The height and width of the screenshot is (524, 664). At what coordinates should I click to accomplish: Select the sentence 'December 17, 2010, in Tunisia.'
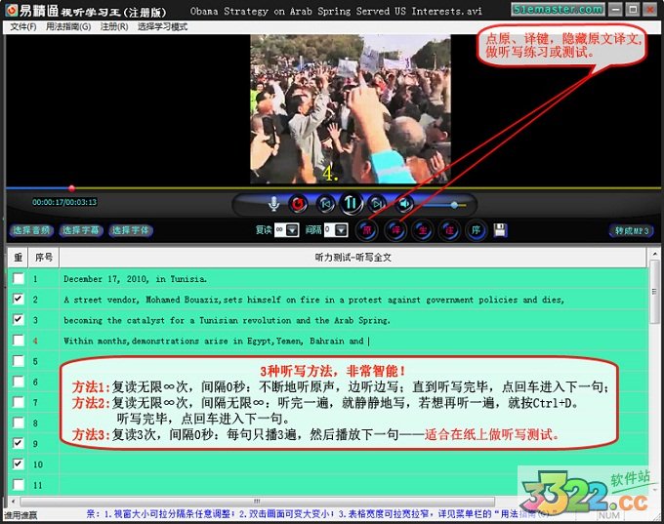click(x=135, y=279)
